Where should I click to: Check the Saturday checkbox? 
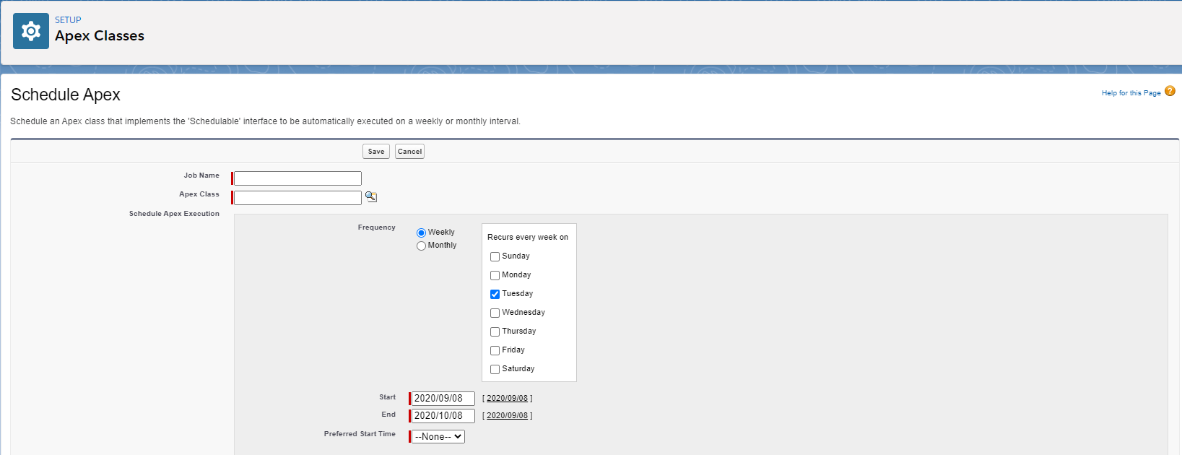(x=495, y=369)
